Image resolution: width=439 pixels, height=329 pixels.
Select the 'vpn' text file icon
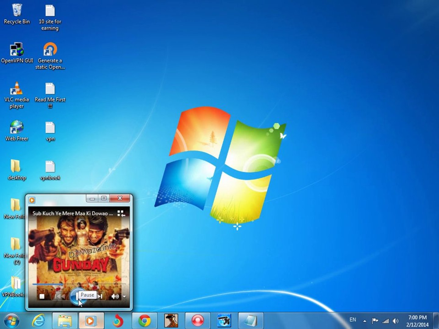click(50, 132)
